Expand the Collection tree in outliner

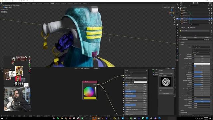pyautogui.click(x=179, y=9)
